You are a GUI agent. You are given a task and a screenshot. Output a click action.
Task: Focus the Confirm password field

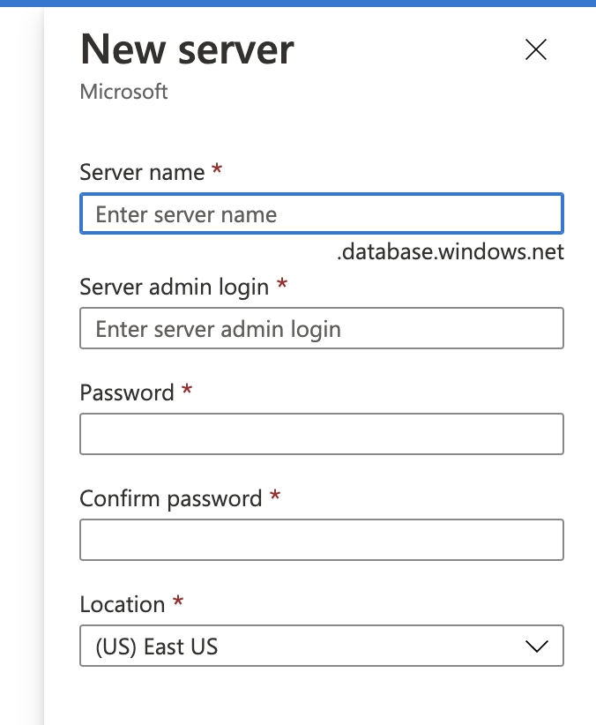point(322,540)
